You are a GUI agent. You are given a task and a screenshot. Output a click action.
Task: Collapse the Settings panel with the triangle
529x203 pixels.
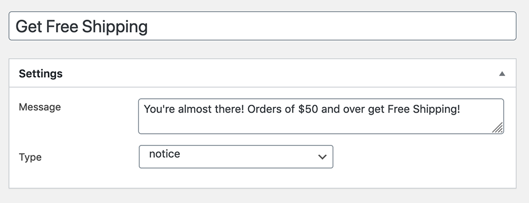[x=502, y=73]
